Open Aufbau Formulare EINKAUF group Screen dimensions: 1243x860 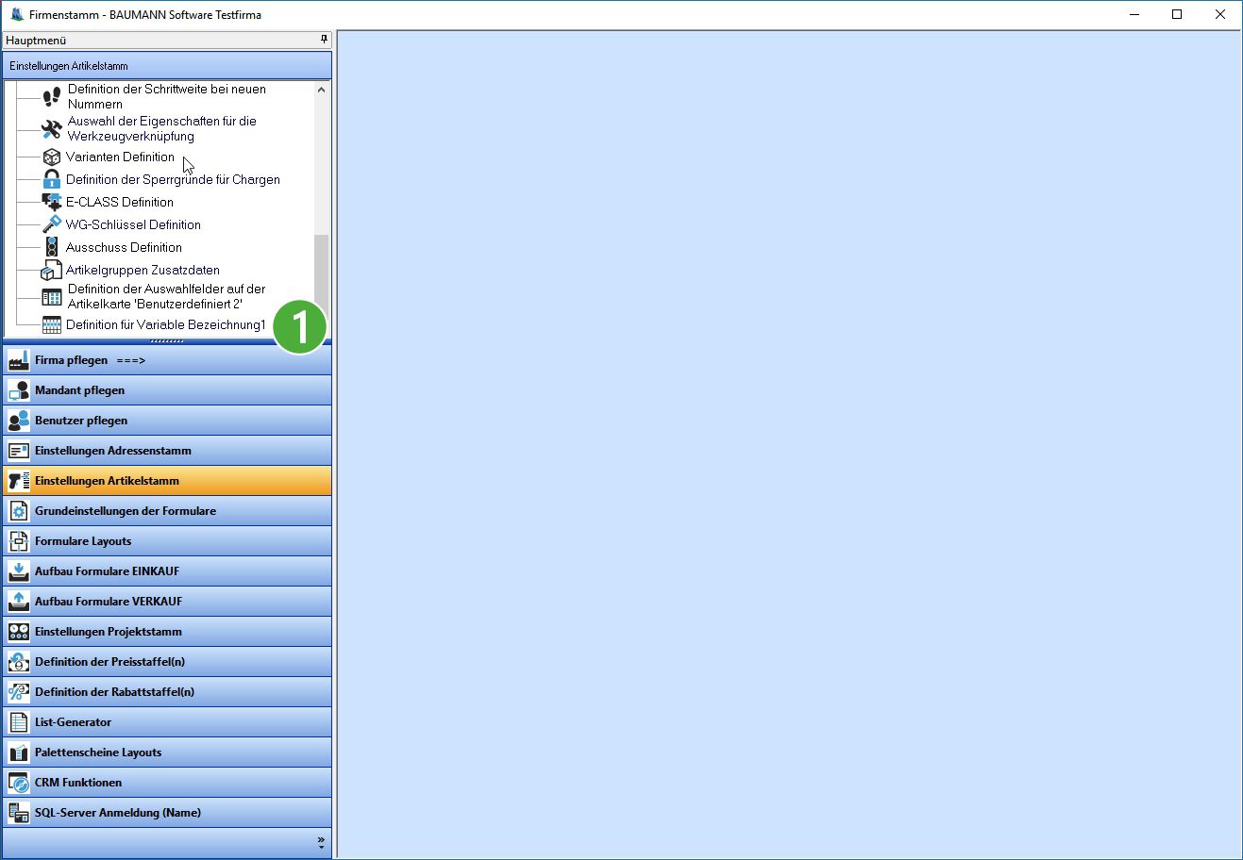click(x=167, y=571)
